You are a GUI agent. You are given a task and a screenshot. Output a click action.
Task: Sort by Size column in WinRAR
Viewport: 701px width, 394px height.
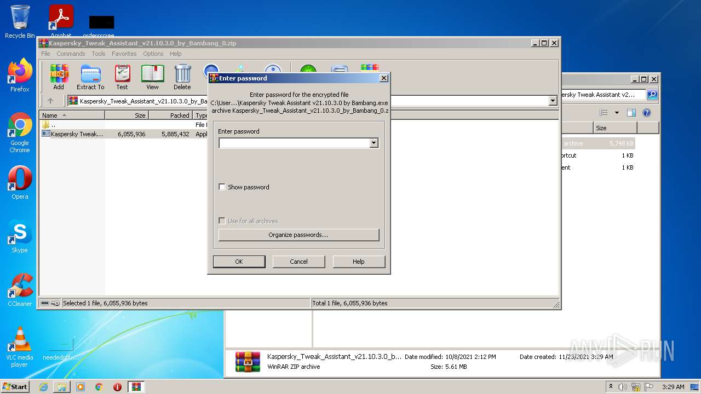point(127,115)
